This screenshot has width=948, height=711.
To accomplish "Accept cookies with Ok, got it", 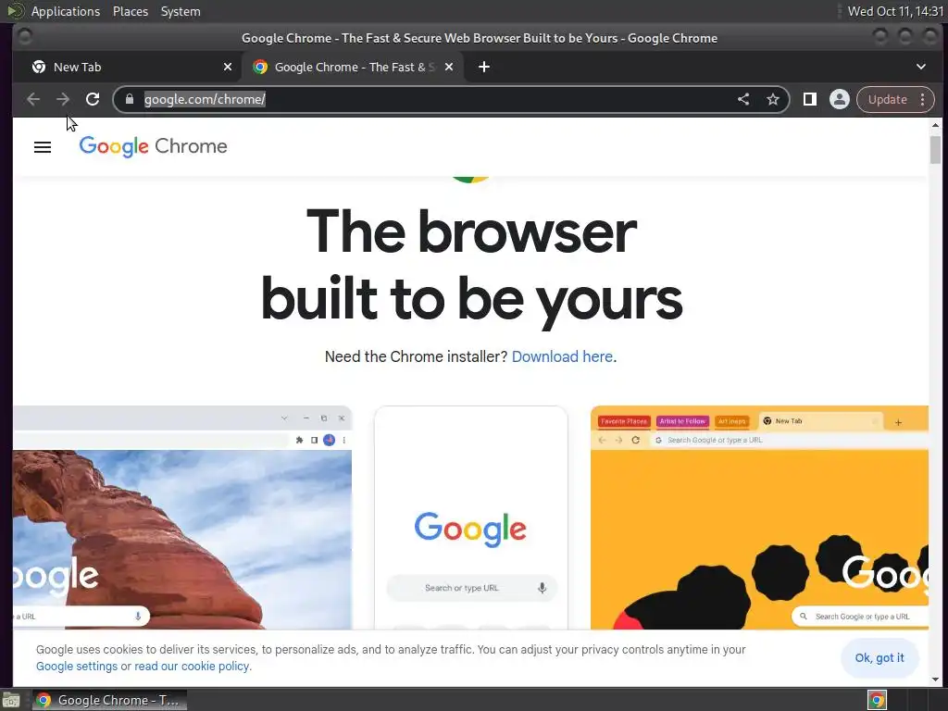I will (x=879, y=658).
